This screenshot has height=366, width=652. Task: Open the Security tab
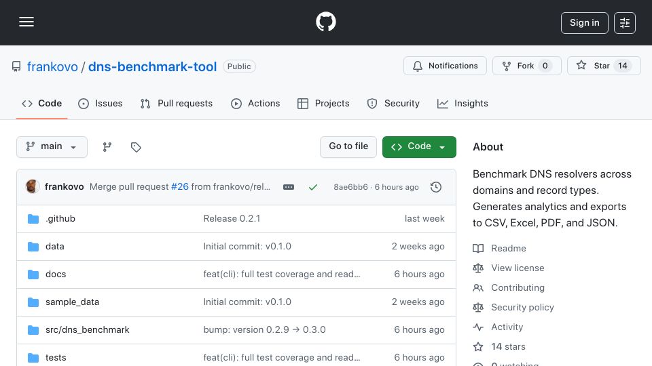pos(393,103)
